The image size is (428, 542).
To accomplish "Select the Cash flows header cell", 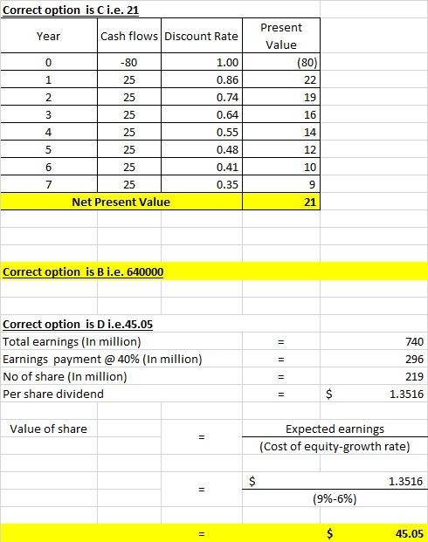I will coord(129,36).
